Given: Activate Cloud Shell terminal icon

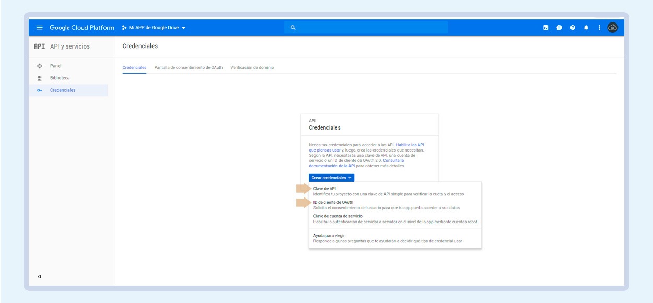Looking at the screenshot, I should point(545,28).
